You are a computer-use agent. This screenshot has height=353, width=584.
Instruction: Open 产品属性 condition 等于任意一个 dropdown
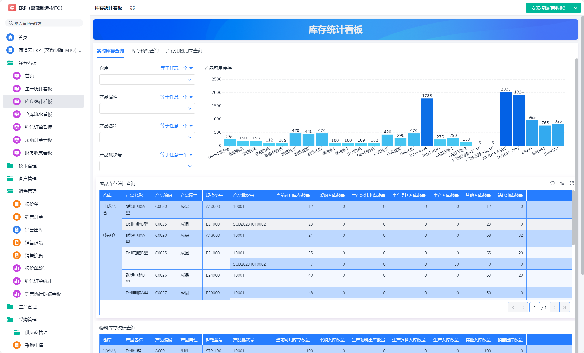176,97
